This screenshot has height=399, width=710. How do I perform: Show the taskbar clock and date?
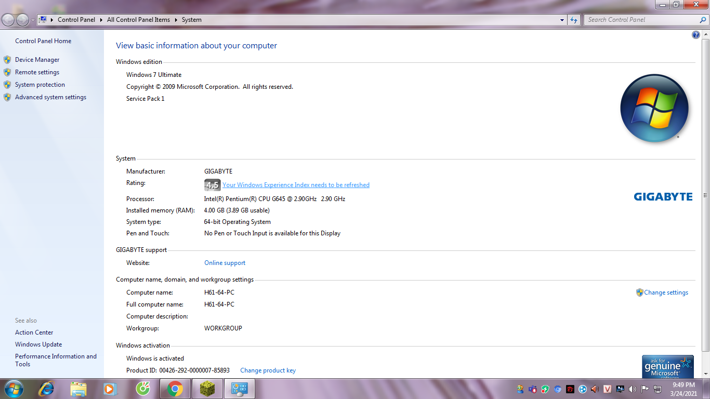pos(683,389)
